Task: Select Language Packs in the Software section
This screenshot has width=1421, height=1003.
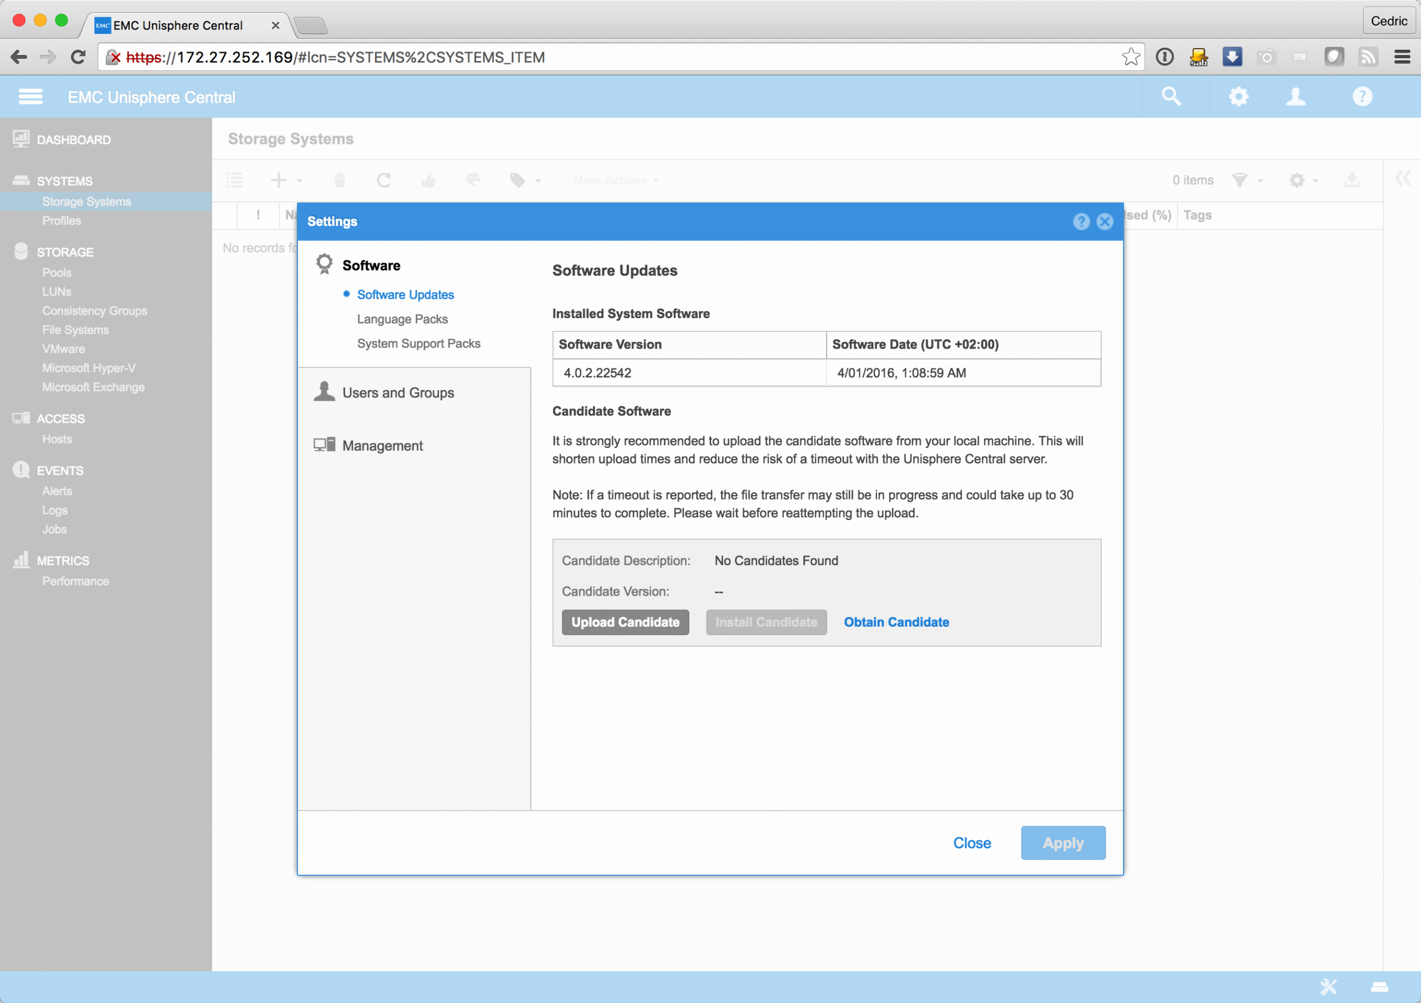Action: (x=402, y=319)
